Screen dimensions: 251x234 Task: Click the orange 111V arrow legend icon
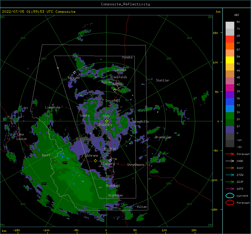[230, 168]
